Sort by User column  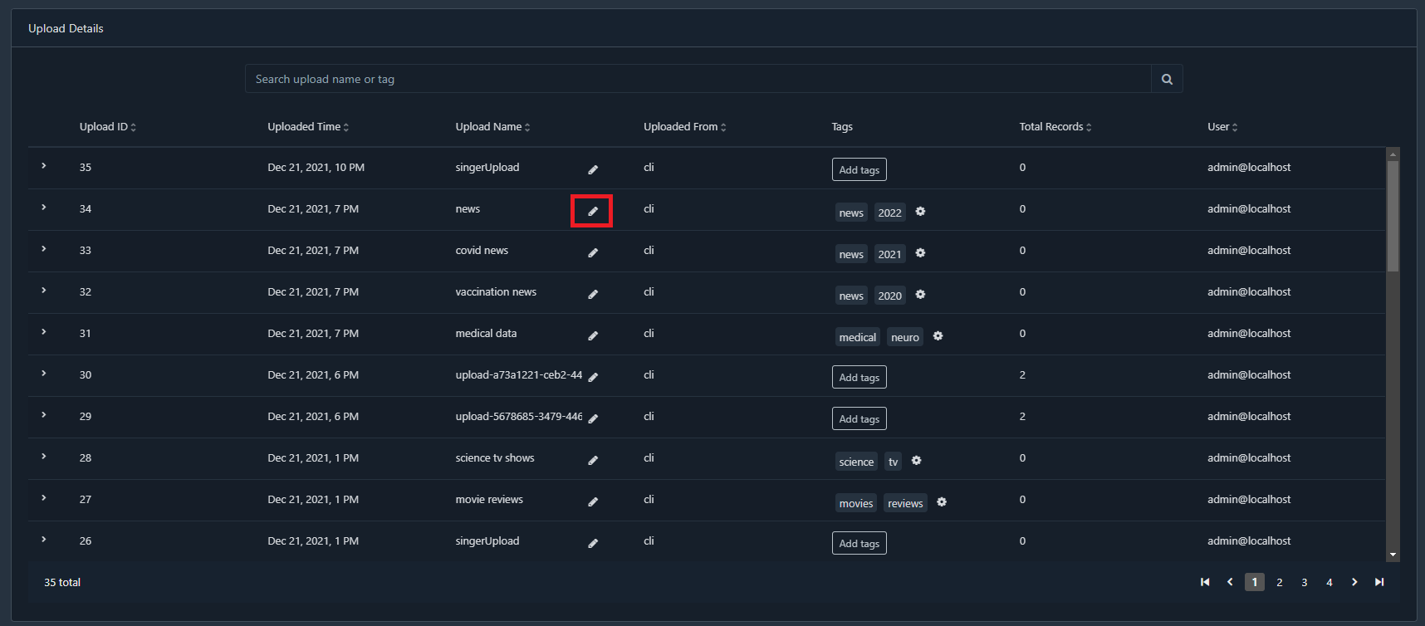pos(1222,127)
